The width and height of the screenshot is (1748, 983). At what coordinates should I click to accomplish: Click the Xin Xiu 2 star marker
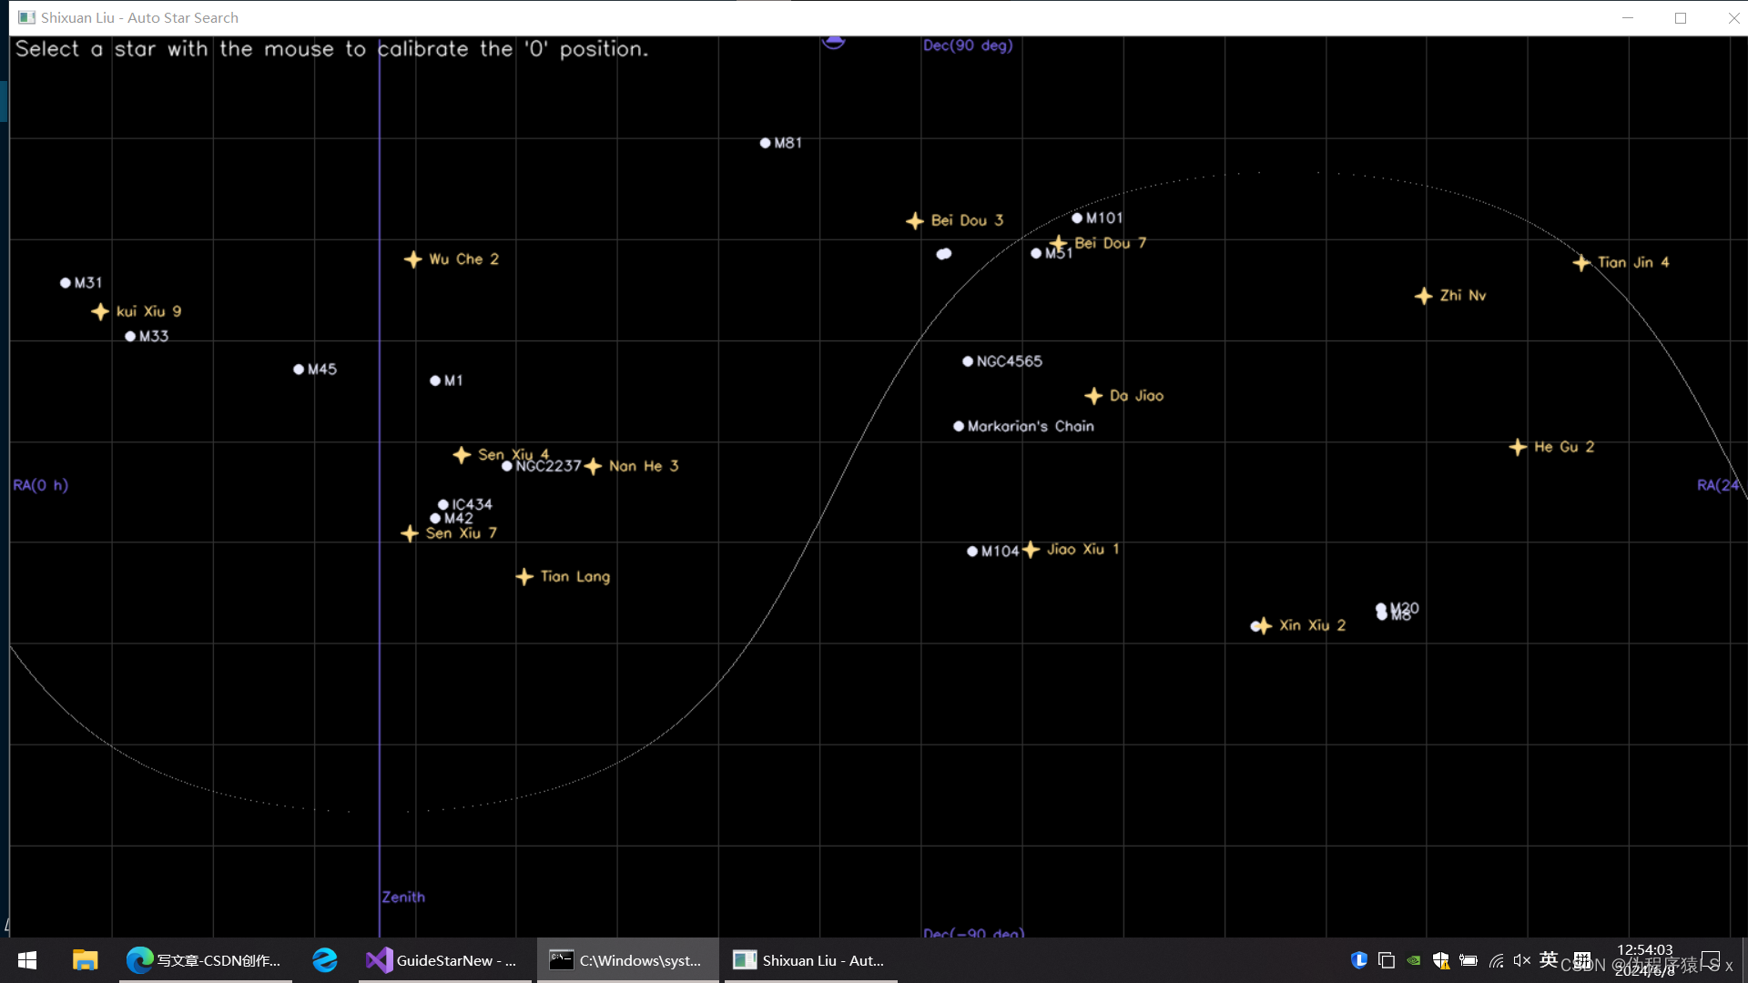(1262, 626)
